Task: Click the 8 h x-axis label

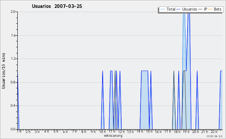Action: (x=84, y=131)
